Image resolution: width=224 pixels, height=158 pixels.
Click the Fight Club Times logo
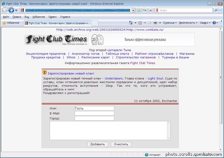click(x=56, y=40)
